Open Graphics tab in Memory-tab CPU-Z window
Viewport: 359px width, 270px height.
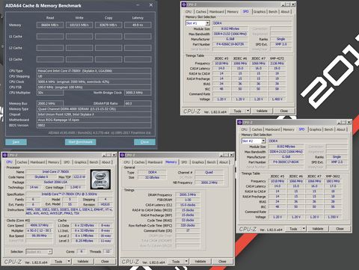point(198,162)
